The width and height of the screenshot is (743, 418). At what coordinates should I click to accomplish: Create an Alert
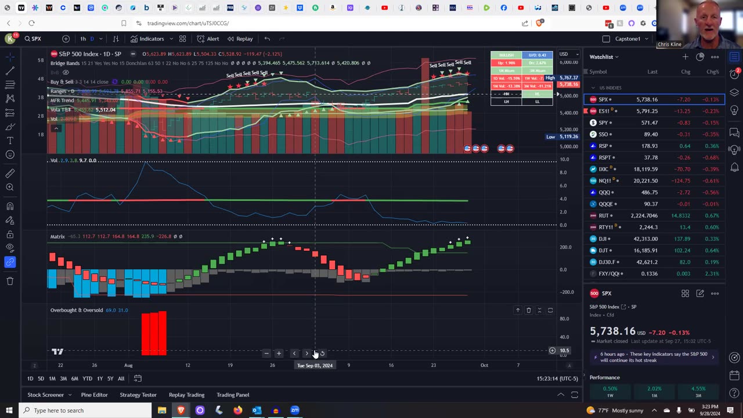click(208, 39)
